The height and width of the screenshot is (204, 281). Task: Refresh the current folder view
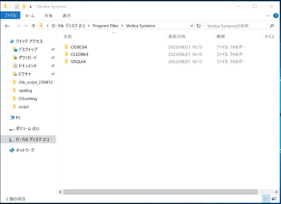coord(198,26)
